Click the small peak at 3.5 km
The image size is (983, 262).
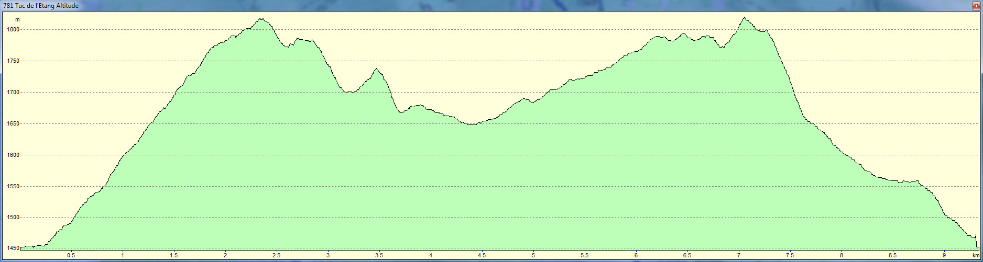376,69
